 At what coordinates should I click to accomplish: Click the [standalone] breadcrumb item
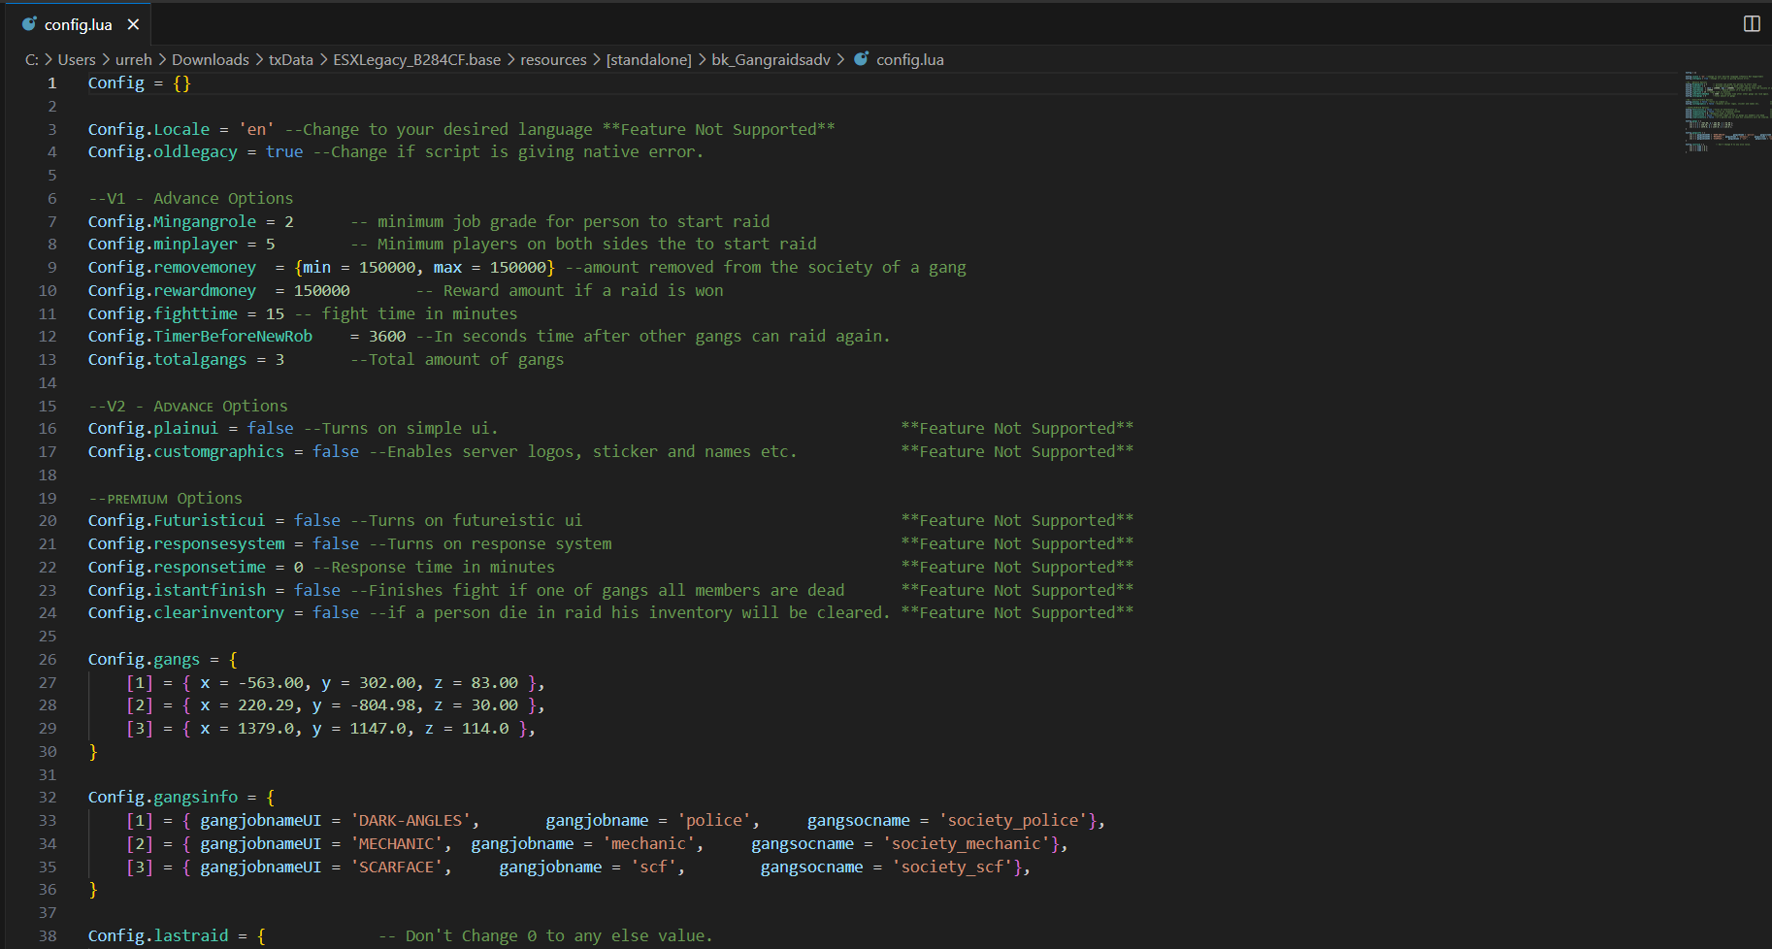tap(648, 59)
